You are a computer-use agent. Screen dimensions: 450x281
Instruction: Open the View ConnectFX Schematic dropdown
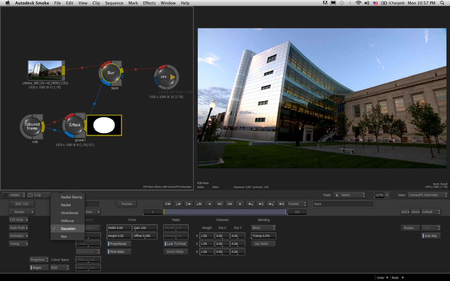[427, 195]
